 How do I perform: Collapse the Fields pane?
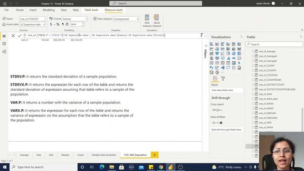coord(301,37)
